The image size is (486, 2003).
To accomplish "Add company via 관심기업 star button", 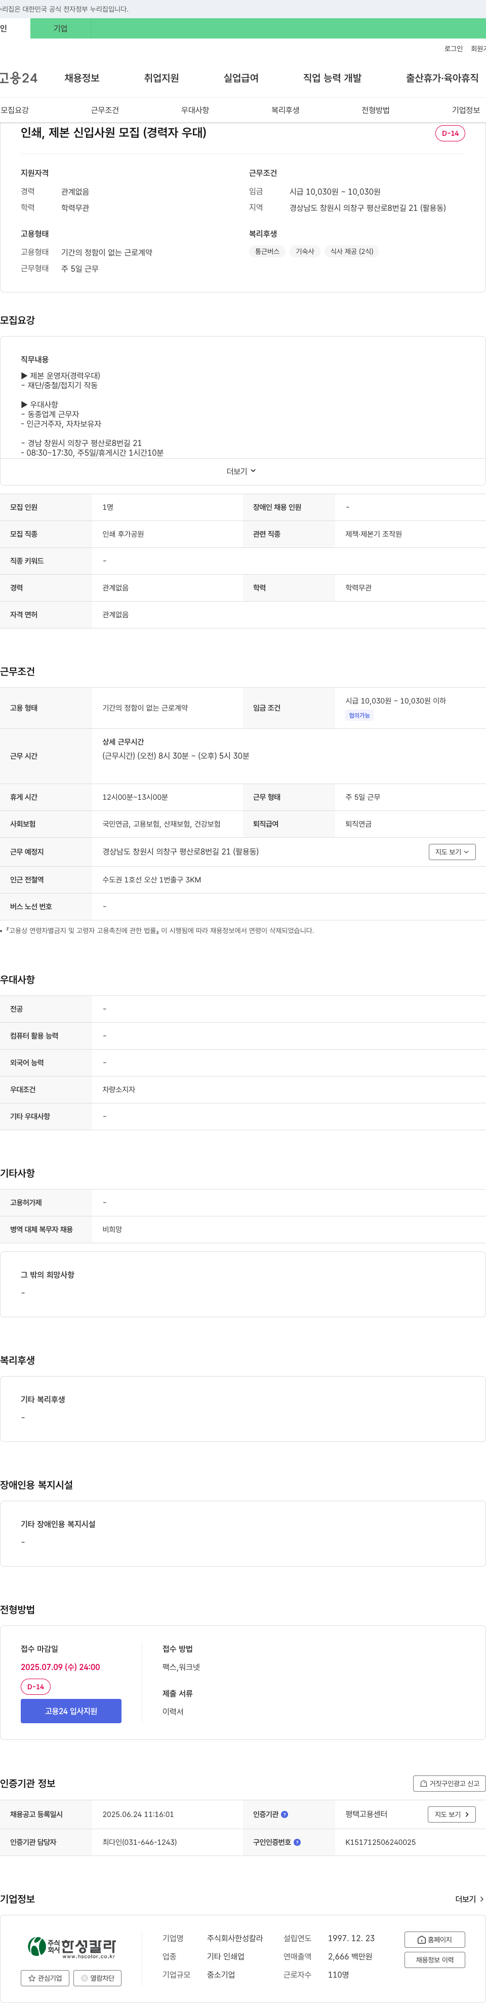I will 45,1977.
